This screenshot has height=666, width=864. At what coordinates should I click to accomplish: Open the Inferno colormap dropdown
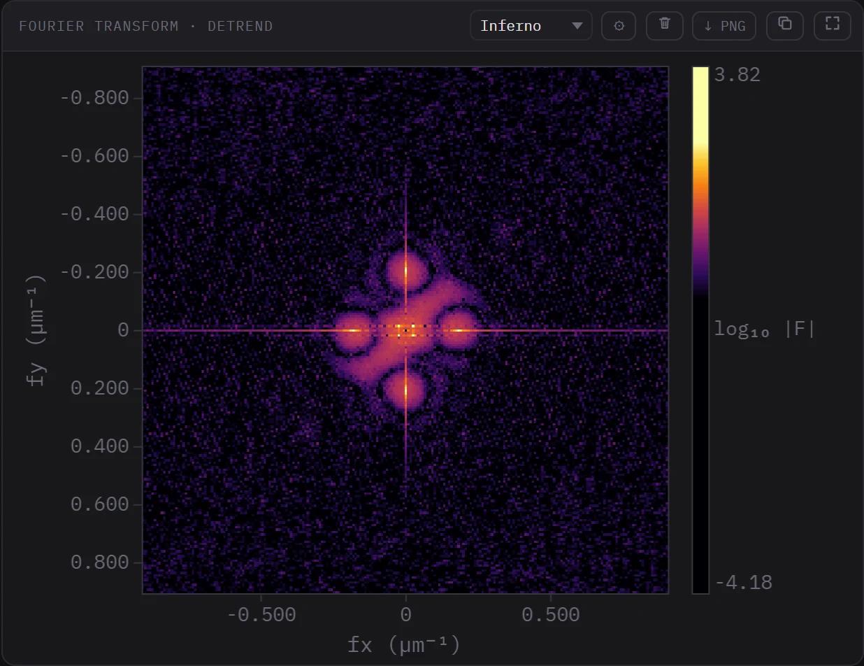coord(531,26)
